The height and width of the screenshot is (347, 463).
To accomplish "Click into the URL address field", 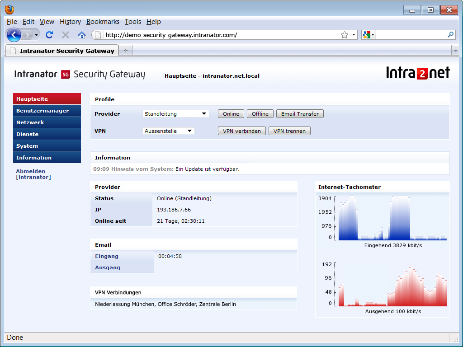I will point(217,35).
